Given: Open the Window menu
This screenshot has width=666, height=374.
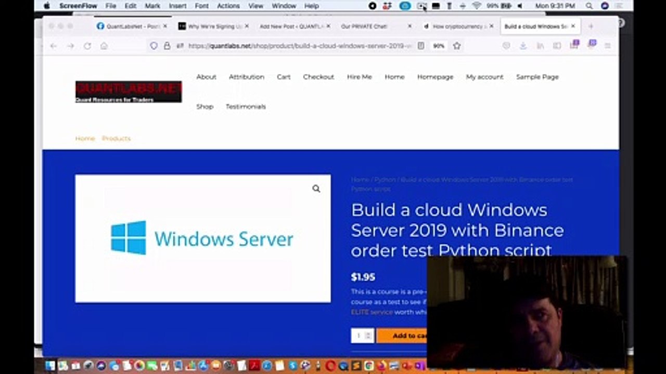Looking at the screenshot, I should click(x=284, y=6).
